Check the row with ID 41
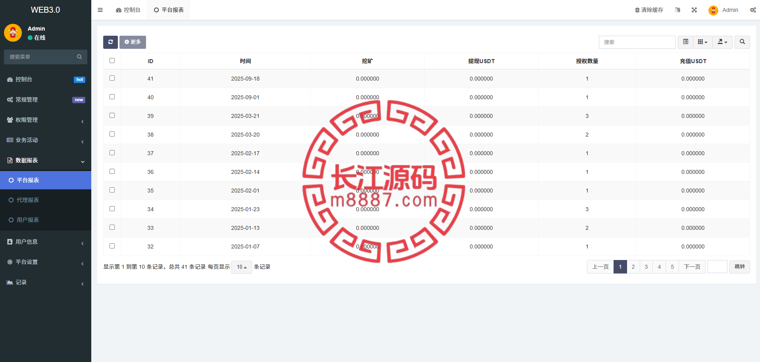 (x=112, y=78)
